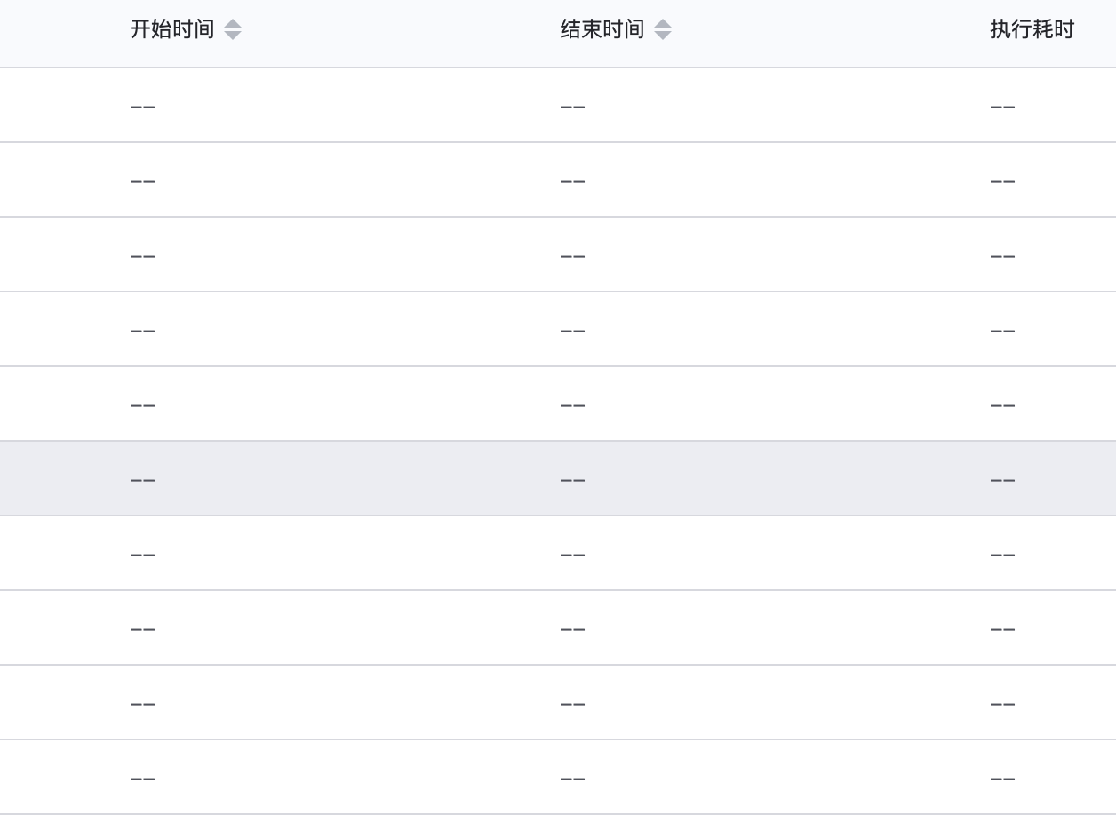
Task: Click the 开始时间 value in the highlighted row
Action: tap(143, 478)
